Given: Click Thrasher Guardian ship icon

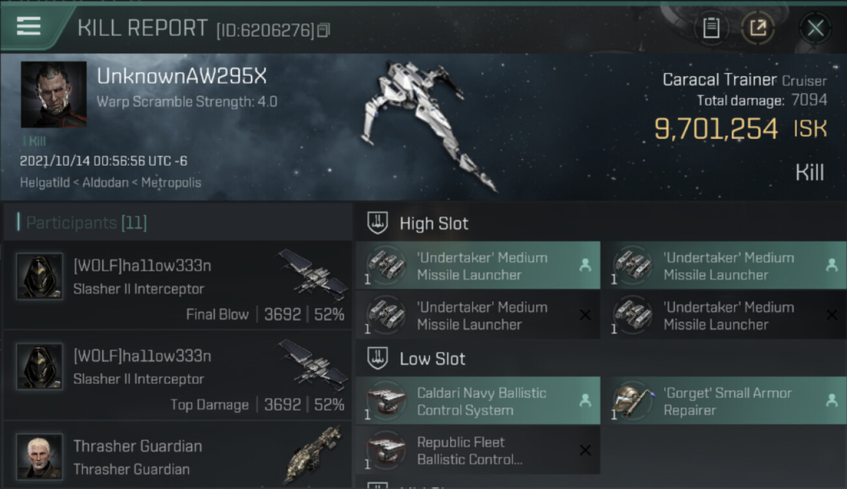Looking at the screenshot, I should [x=313, y=454].
